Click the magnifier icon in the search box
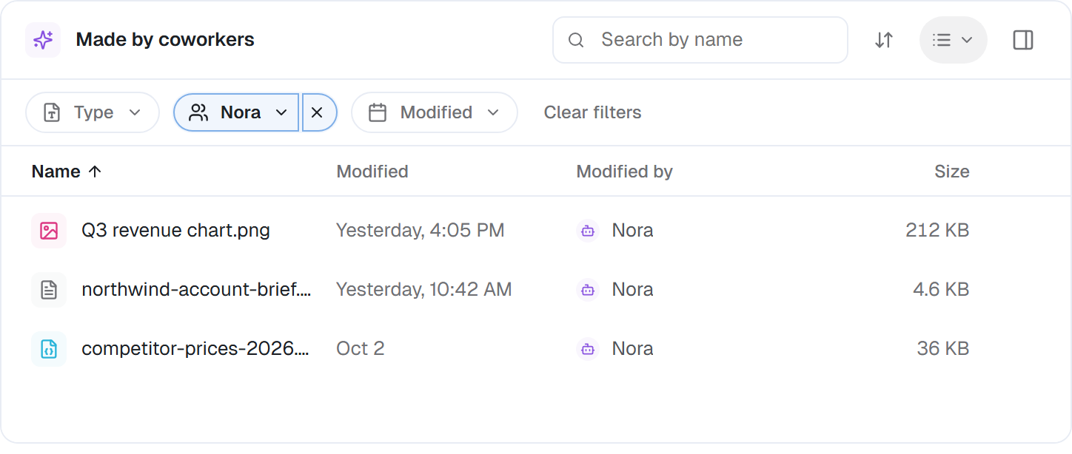The width and height of the screenshot is (1072, 454). click(x=576, y=40)
